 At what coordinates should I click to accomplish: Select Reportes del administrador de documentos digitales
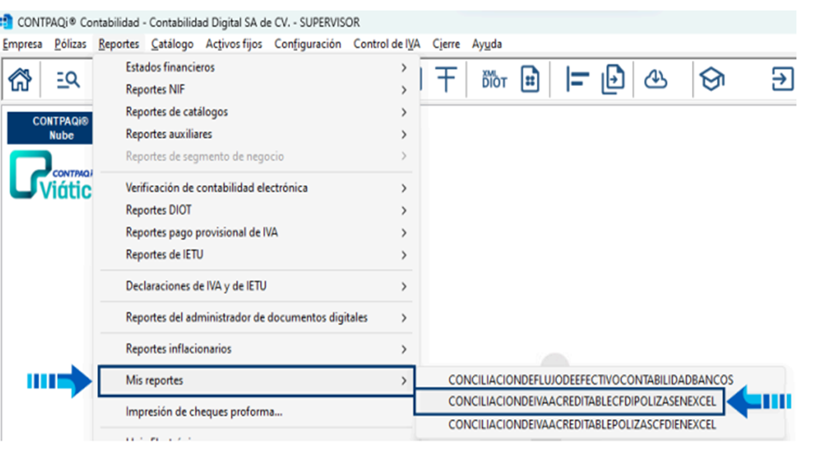pyautogui.click(x=256, y=317)
